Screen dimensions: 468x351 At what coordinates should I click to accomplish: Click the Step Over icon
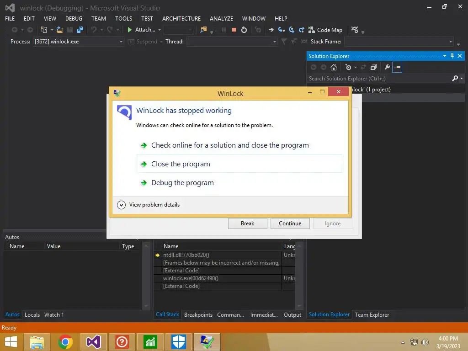pos(292,30)
